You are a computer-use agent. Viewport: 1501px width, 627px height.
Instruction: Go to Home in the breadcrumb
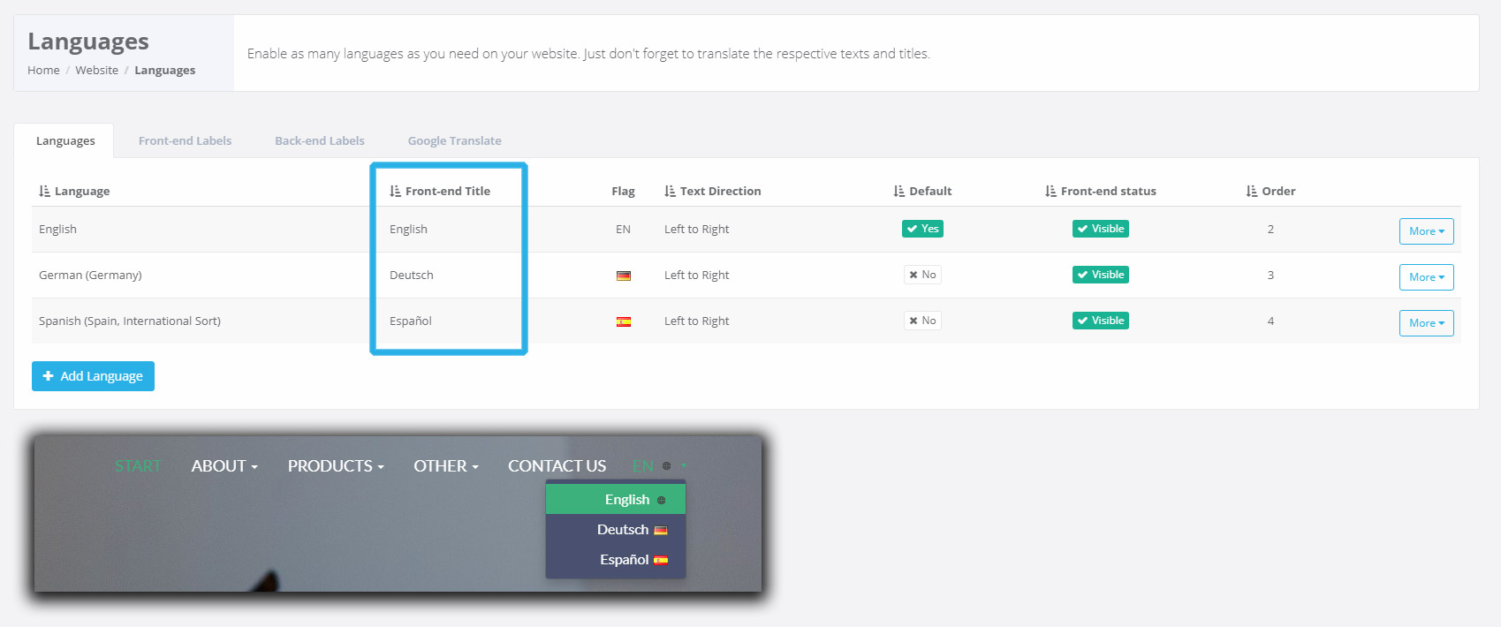click(43, 71)
